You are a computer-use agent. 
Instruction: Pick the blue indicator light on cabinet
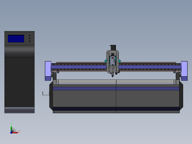click(x=30, y=41)
